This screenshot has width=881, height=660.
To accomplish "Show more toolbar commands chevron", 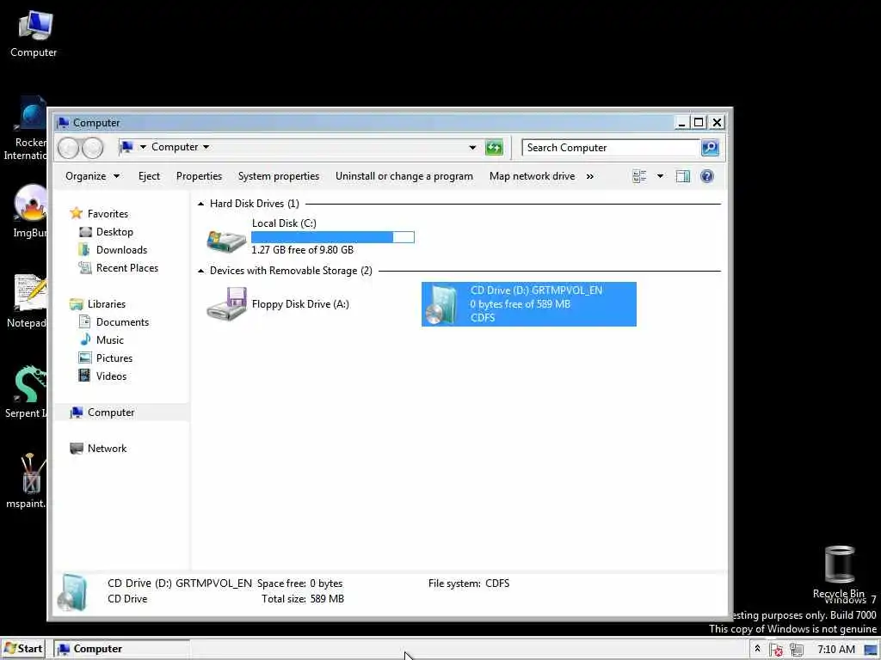I will pyautogui.click(x=590, y=176).
